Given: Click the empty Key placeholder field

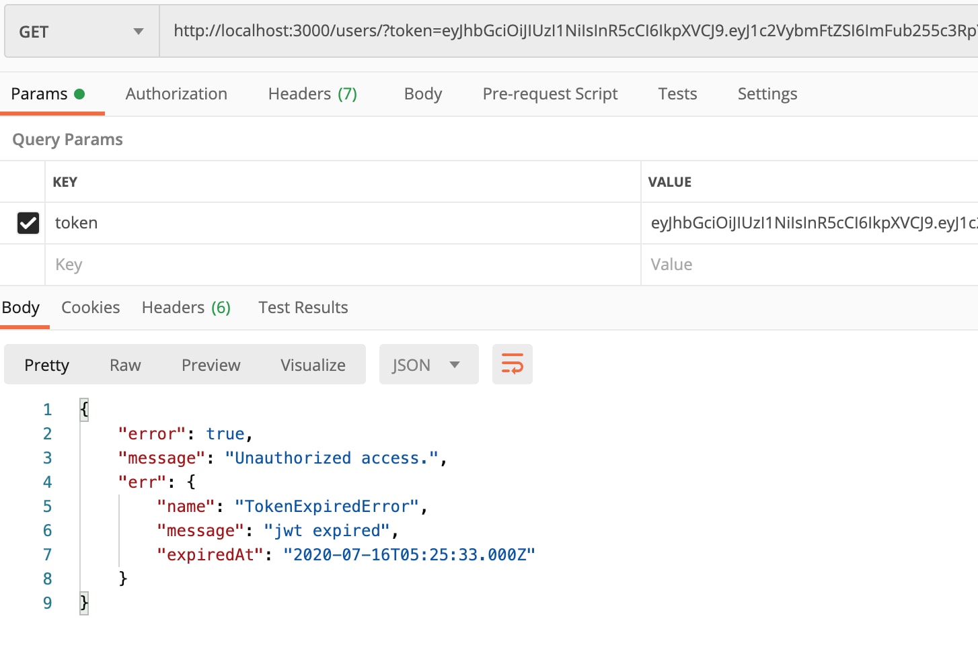Looking at the screenshot, I should point(342,265).
